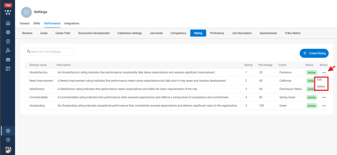Click the Description column header
The width and height of the screenshot is (337, 155).
click(64, 65)
